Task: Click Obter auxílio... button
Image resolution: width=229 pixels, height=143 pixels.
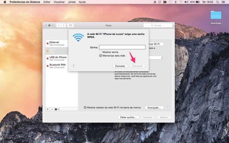Action: 129,117
